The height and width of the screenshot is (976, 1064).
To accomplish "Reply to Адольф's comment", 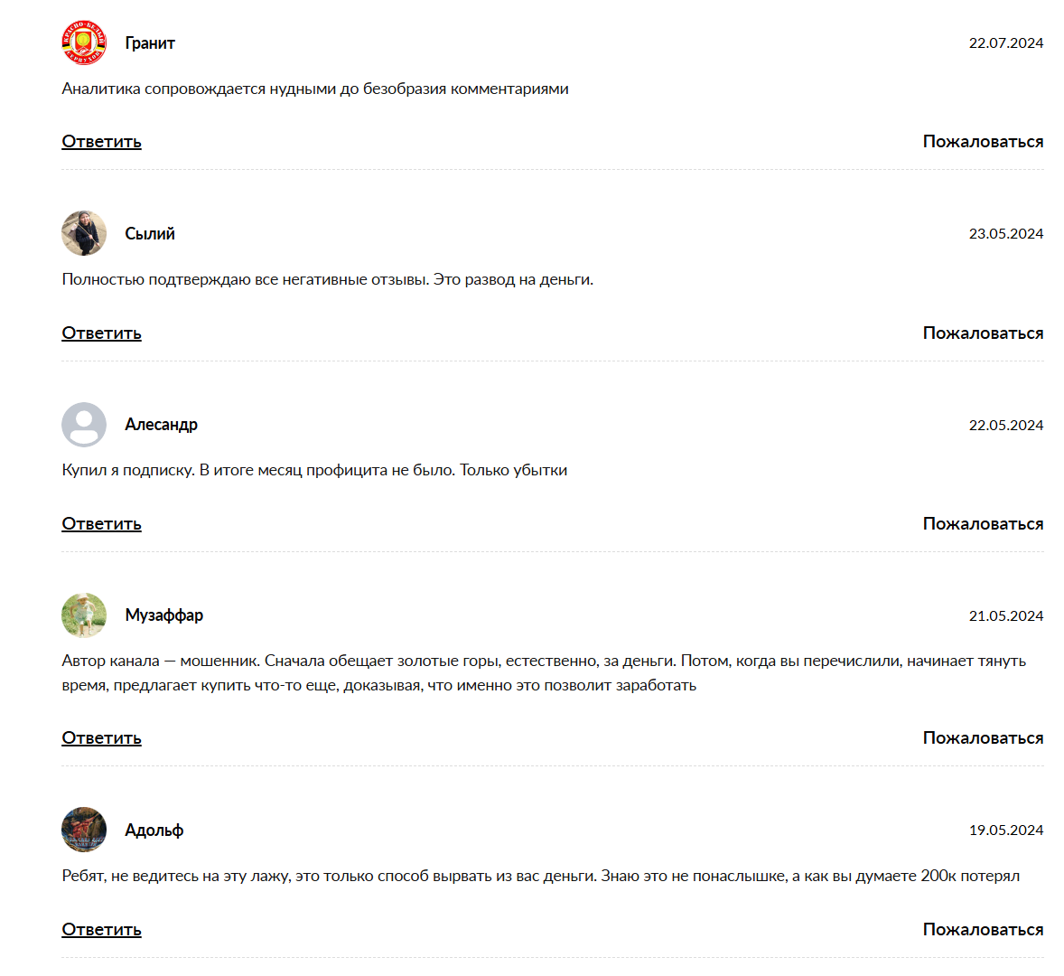I will [x=101, y=930].
